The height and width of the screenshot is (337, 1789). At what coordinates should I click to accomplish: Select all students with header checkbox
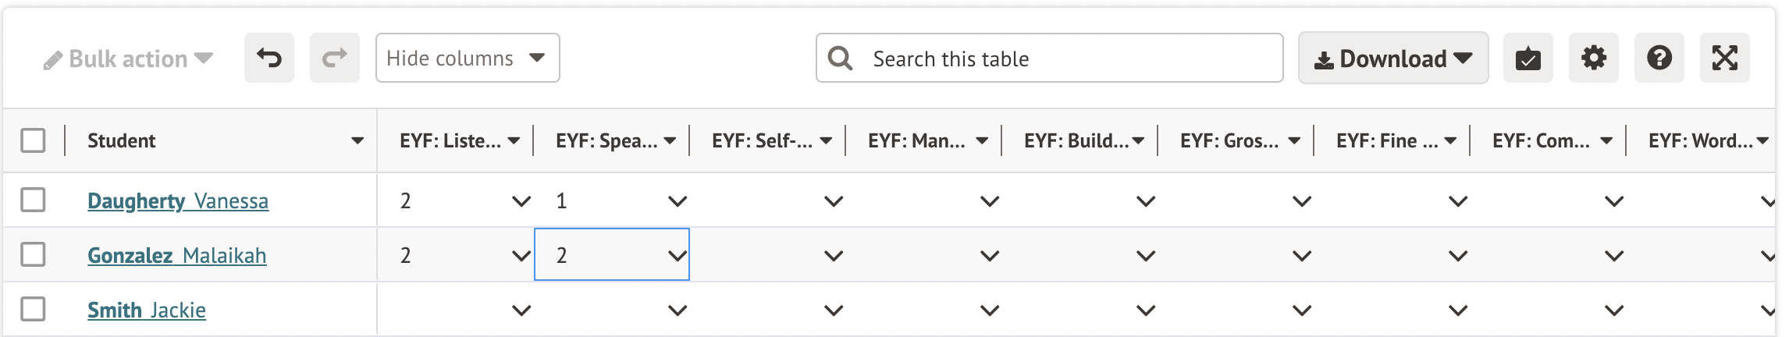click(33, 140)
